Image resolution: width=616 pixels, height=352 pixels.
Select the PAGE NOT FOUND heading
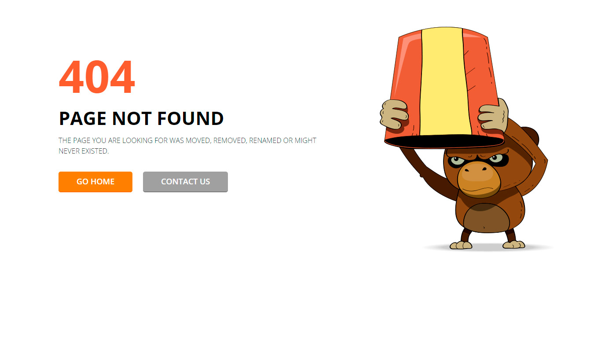point(141,118)
